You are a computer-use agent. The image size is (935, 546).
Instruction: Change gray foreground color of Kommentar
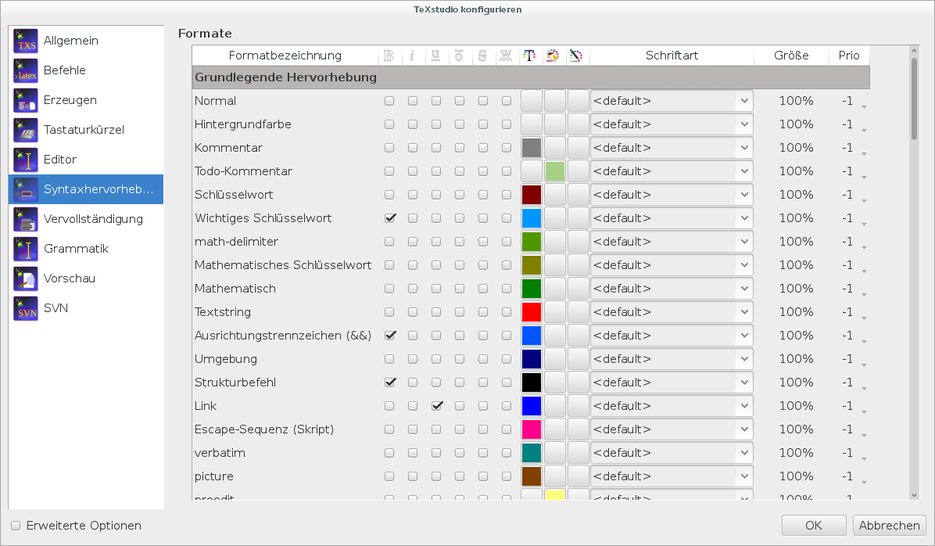[x=532, y=148]
